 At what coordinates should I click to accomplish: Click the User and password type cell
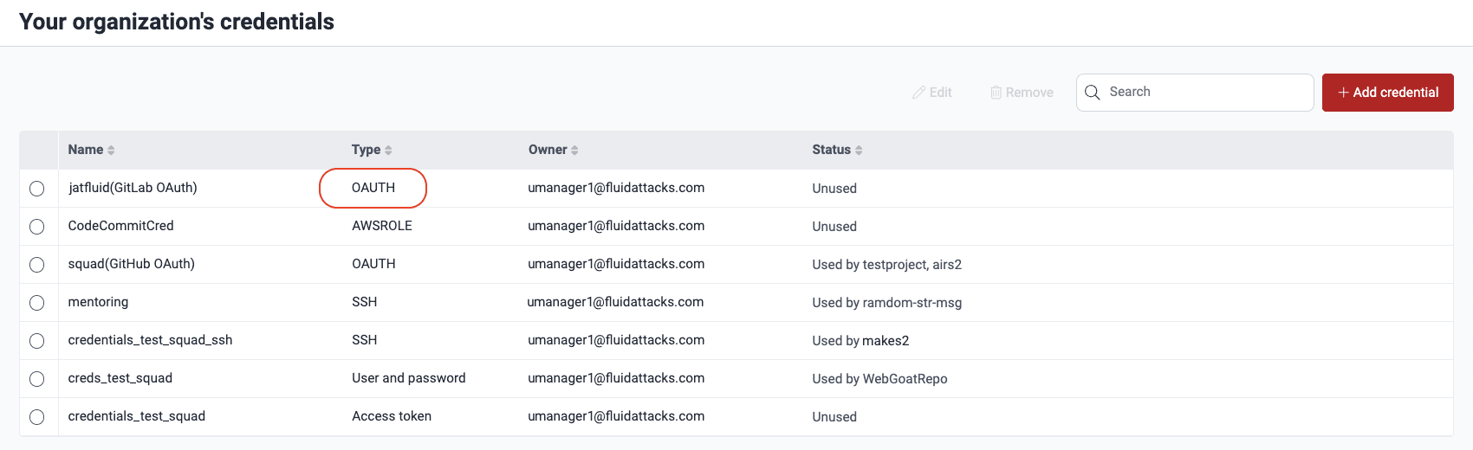click(x=409, y=378)
